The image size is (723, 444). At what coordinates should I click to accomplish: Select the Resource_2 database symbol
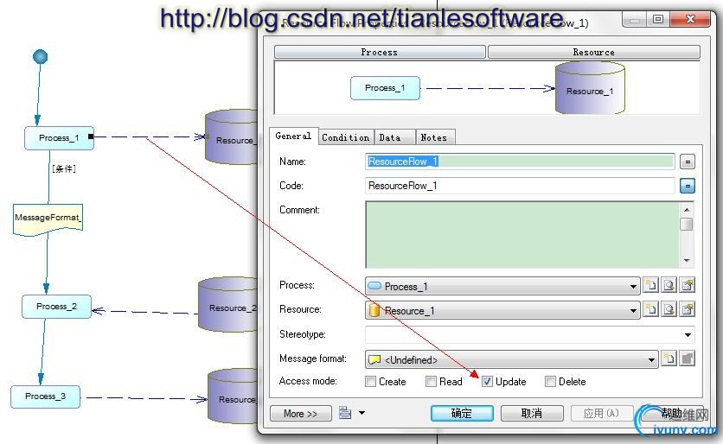[227, 304]
